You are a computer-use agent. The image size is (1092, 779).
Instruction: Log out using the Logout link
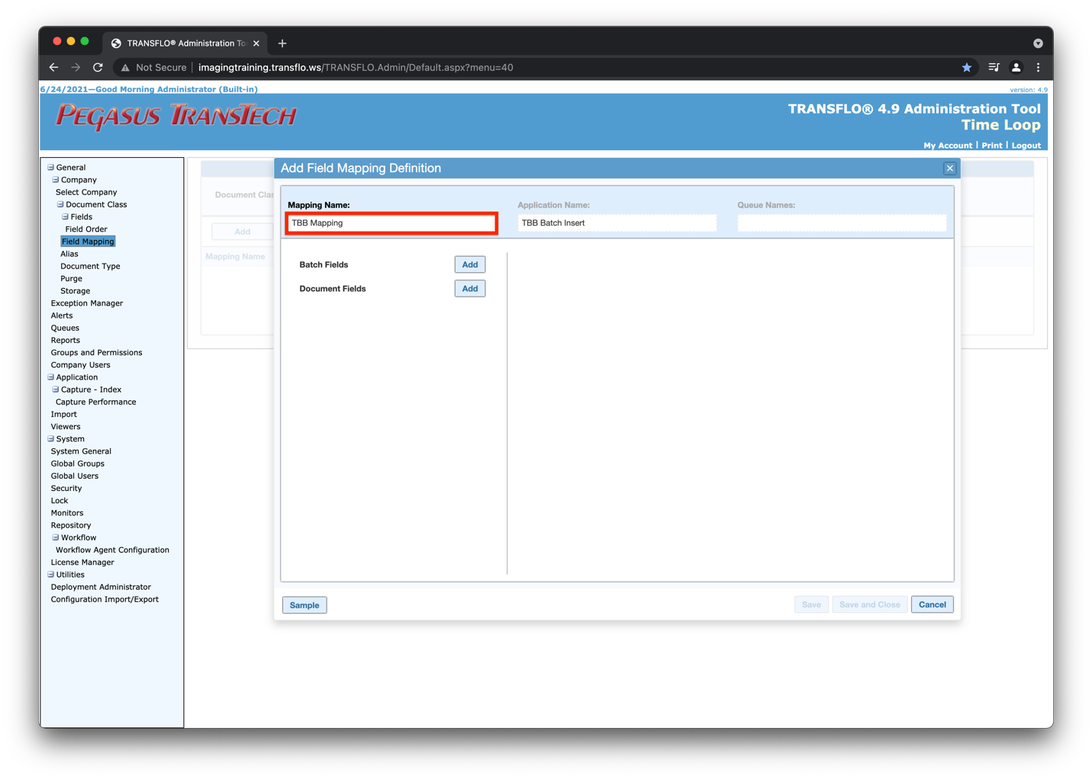click(1026, 146)
